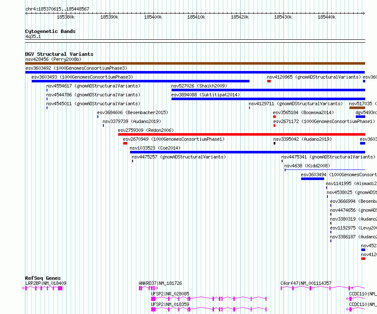Image resolution: width=377 pixels, height=314 pixels.
Task: Open gene UFSP2|NR_028085 label
Action: [170, 294]
